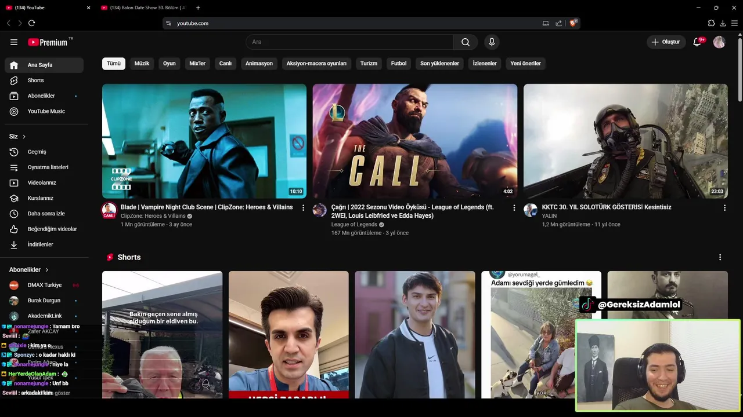Open a new browser tab
Image resolution: width=743 pixels, height=417 pixels.
point(198,8)
